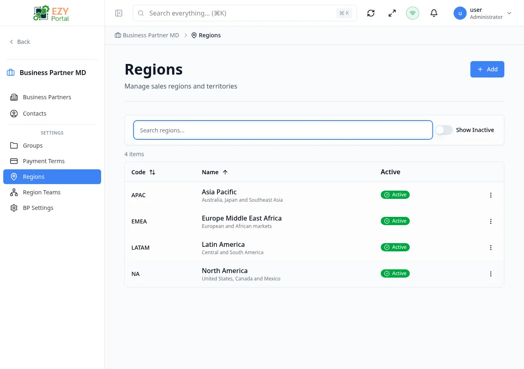Viewport: 524px width, 369px height.
Task: Toggle the Code column sort order
Action: 152,172
